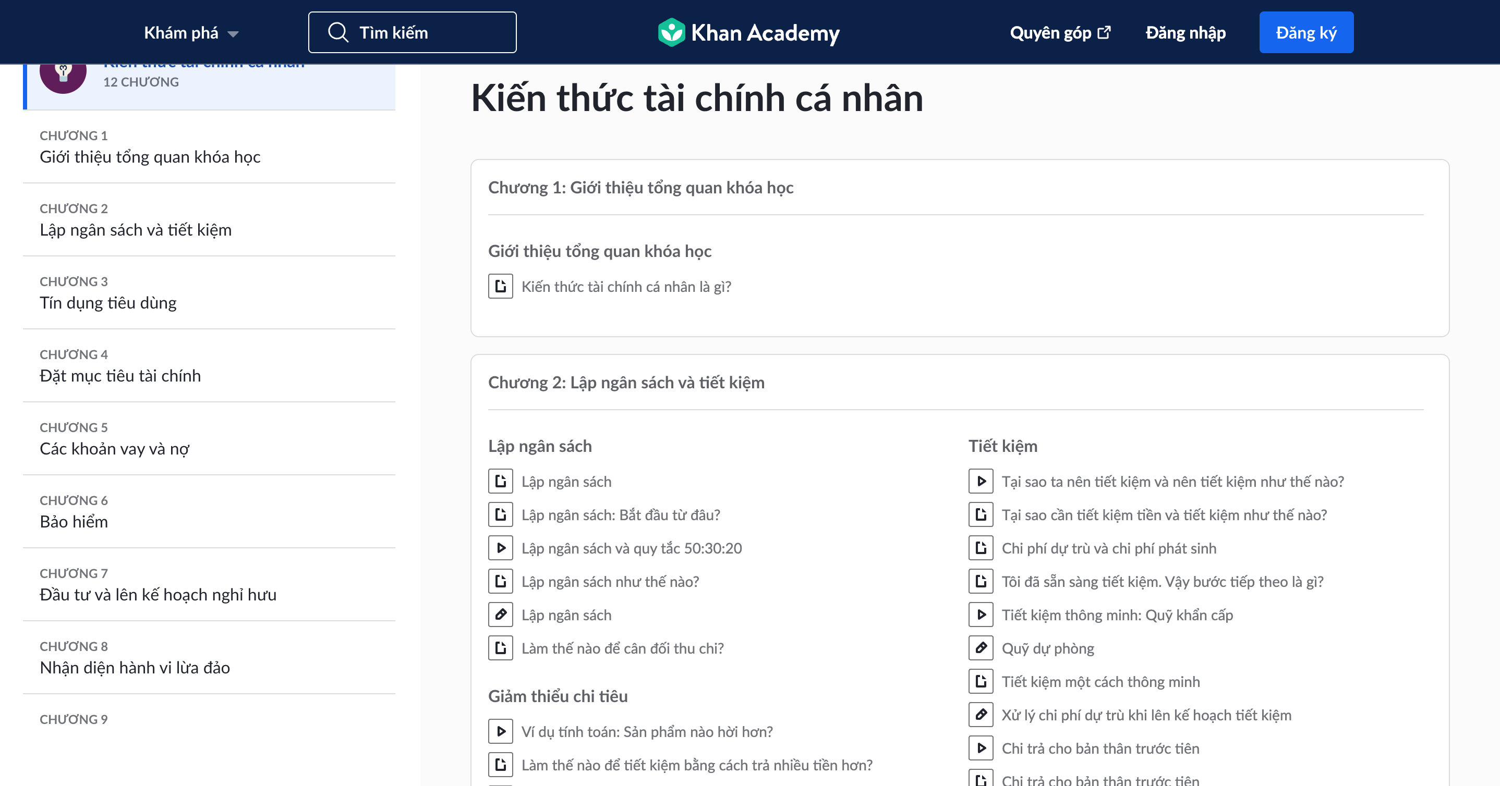The height and width of the screenshot is (786, 1500).
Task: Click exercise icon for 'Xử lý chi phí dự trù khi lên kế hoạch tiết kiệm'
Action: click(x=981, y=715)
